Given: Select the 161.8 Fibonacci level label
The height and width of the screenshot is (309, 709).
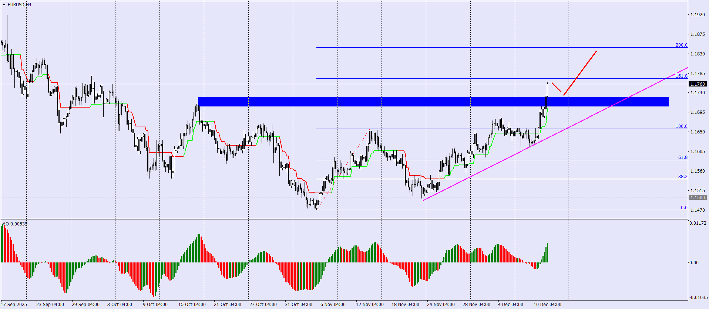Looking at the screenshot, I should (681, 76).
